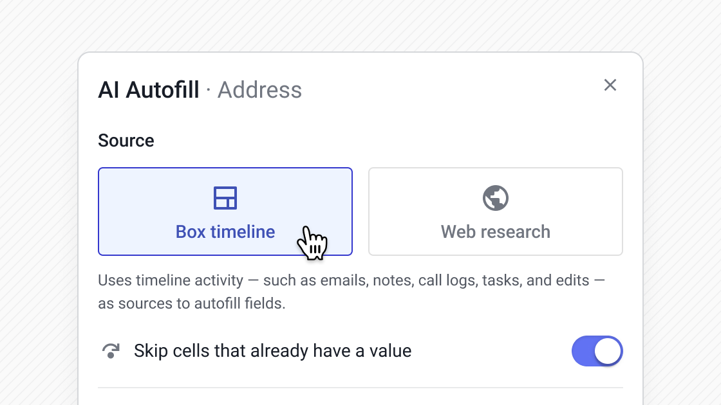721x405 pixels.
Task: Select the Web research source option
Action: pos(495,211)
